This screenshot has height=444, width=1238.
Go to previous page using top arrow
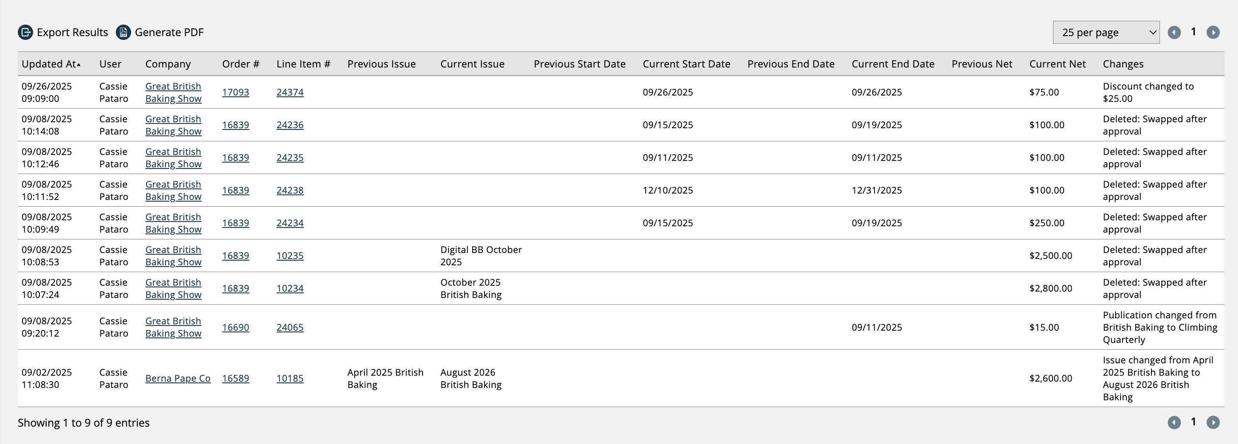[x=1174, y=32]
